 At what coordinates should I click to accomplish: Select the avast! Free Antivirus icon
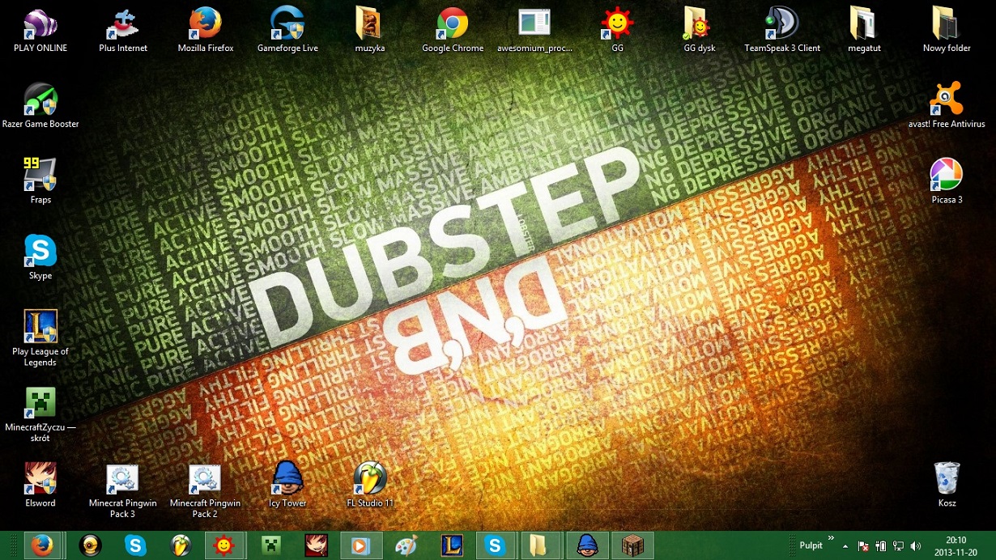tap(947, 106)
